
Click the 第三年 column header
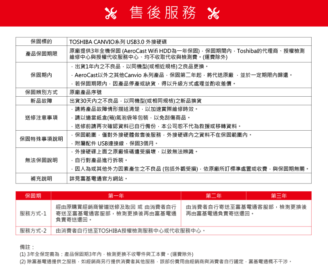pos(279,196)
